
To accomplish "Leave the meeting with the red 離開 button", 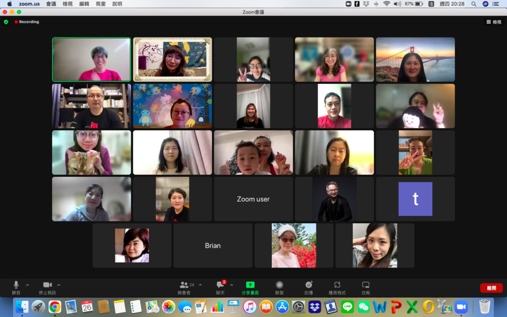I will [x=491, y=288].
